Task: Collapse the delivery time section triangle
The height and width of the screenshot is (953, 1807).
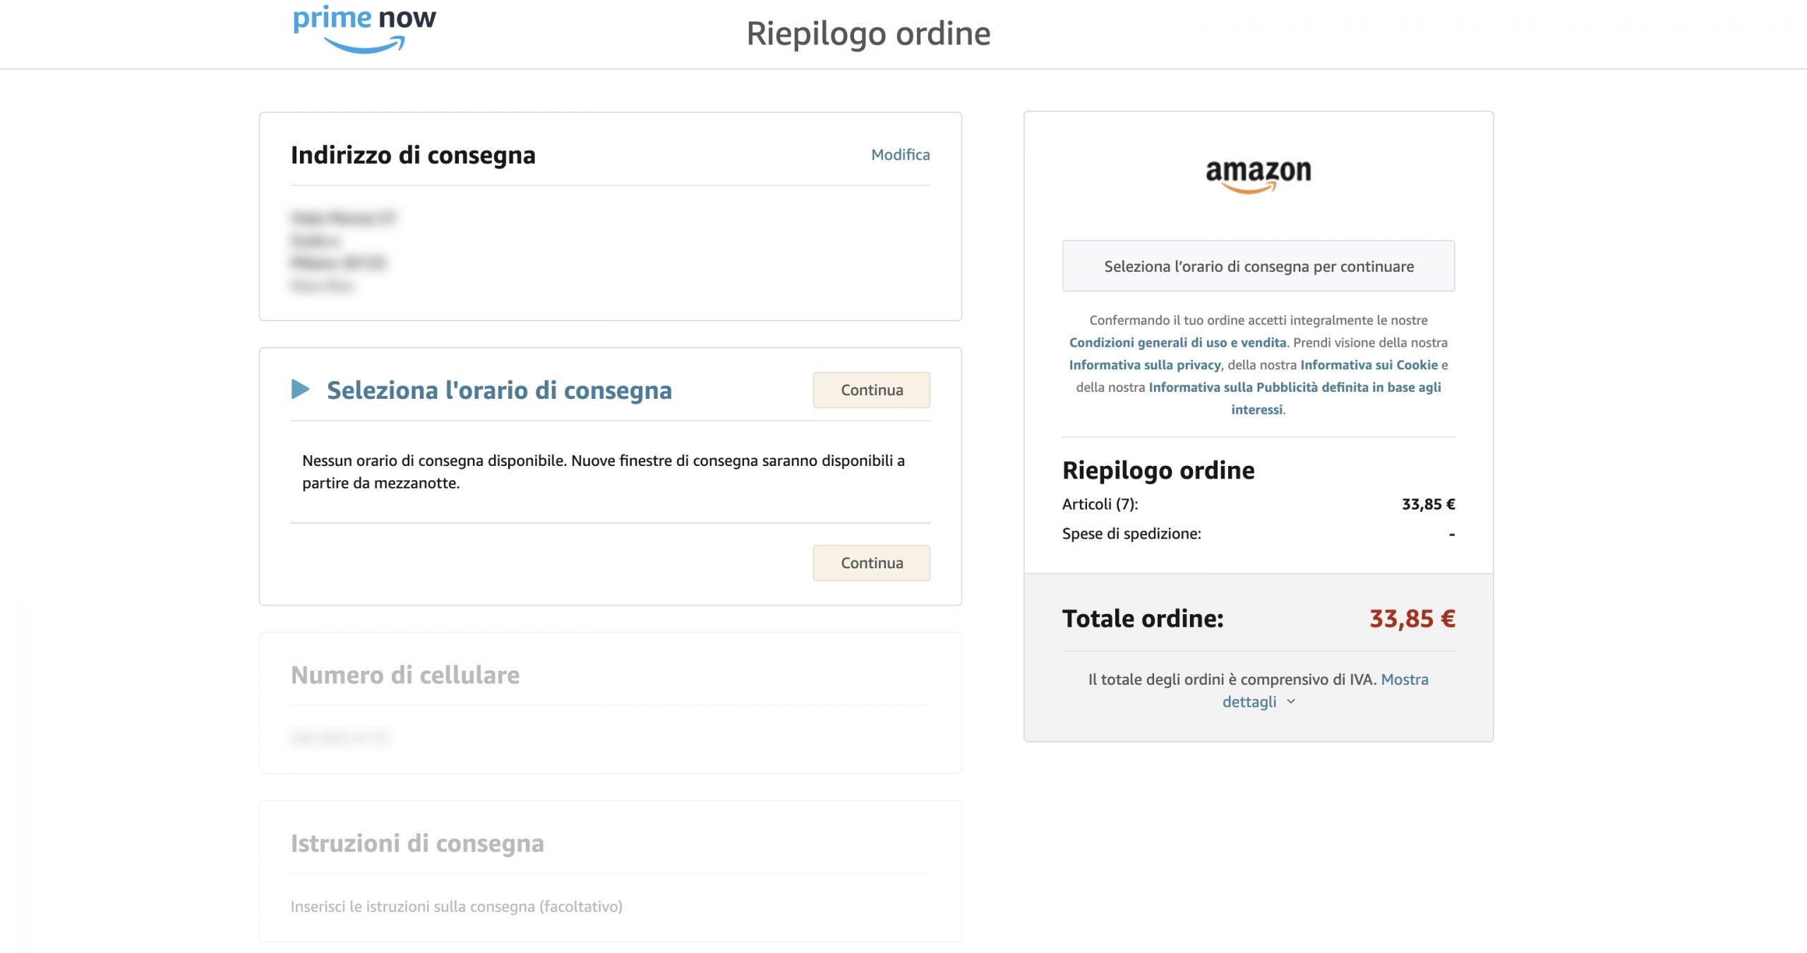Action: pos(301,389)
